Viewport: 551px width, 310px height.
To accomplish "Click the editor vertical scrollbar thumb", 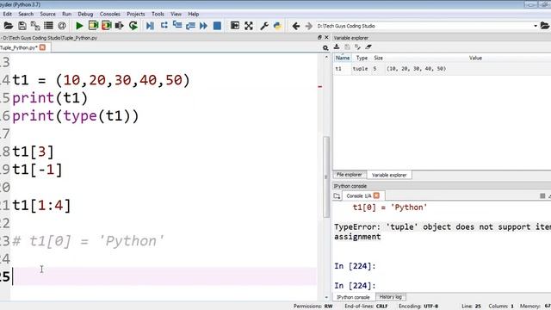I will 326,177.
